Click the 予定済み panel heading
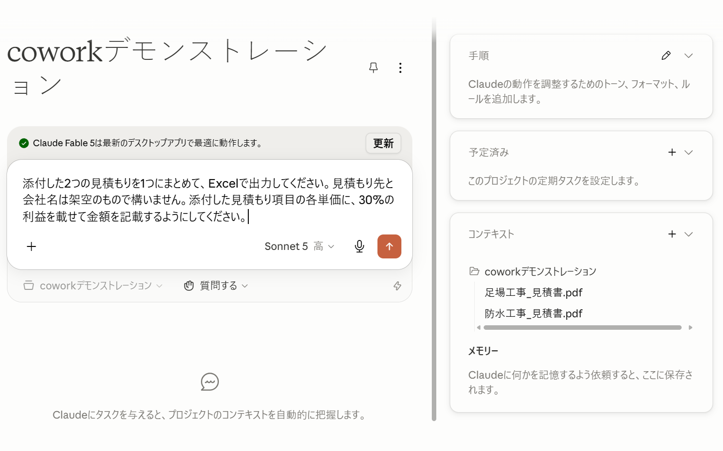This screenshot has width=723, height=451. [489, 152]
